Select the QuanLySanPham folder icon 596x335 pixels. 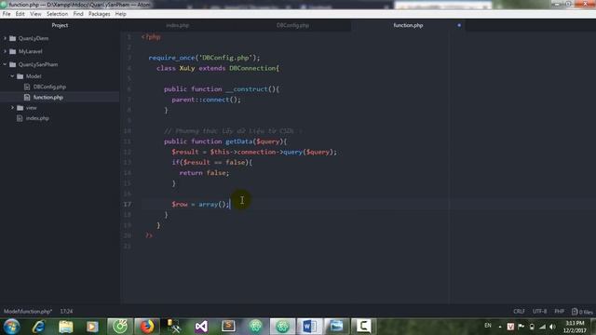click(x=12, y=64)
